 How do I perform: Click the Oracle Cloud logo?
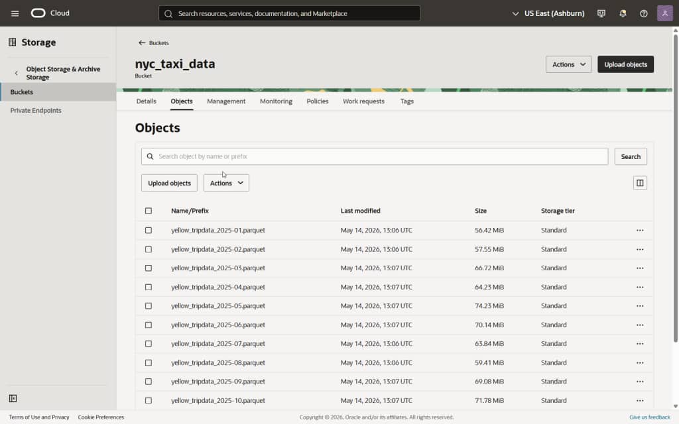coord(50,13)
